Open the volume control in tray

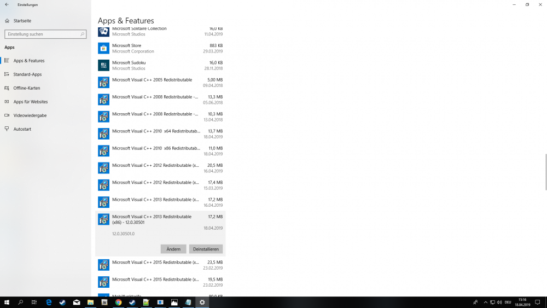[x=499, y=302]
